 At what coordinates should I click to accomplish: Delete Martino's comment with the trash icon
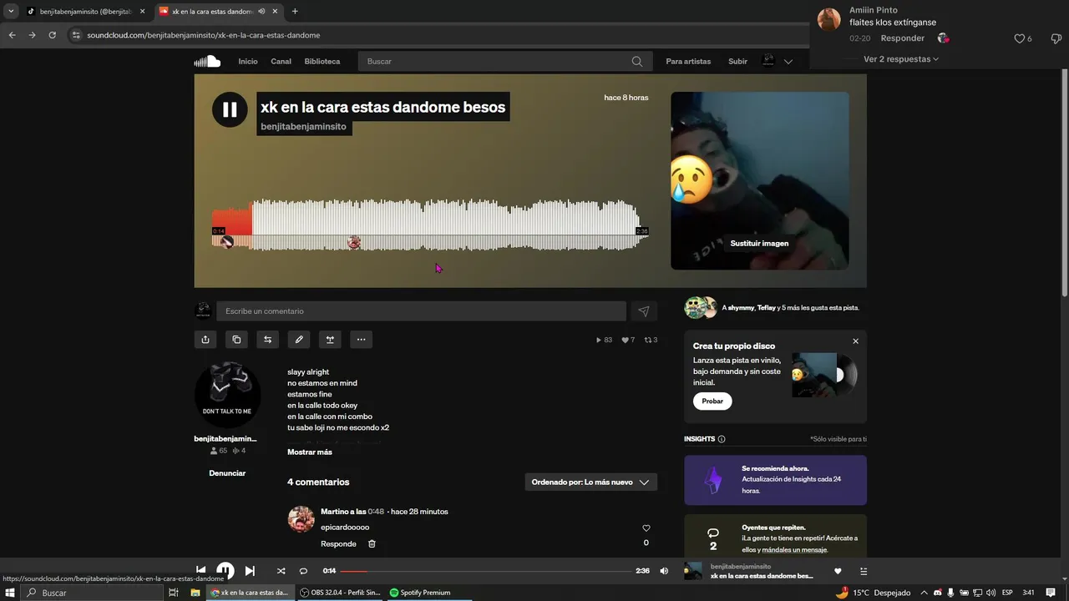click(x=372, y=543)
